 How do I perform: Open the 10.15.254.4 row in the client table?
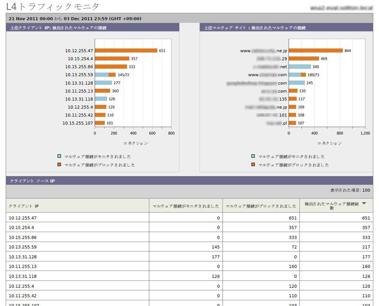[x=189, y=227]
